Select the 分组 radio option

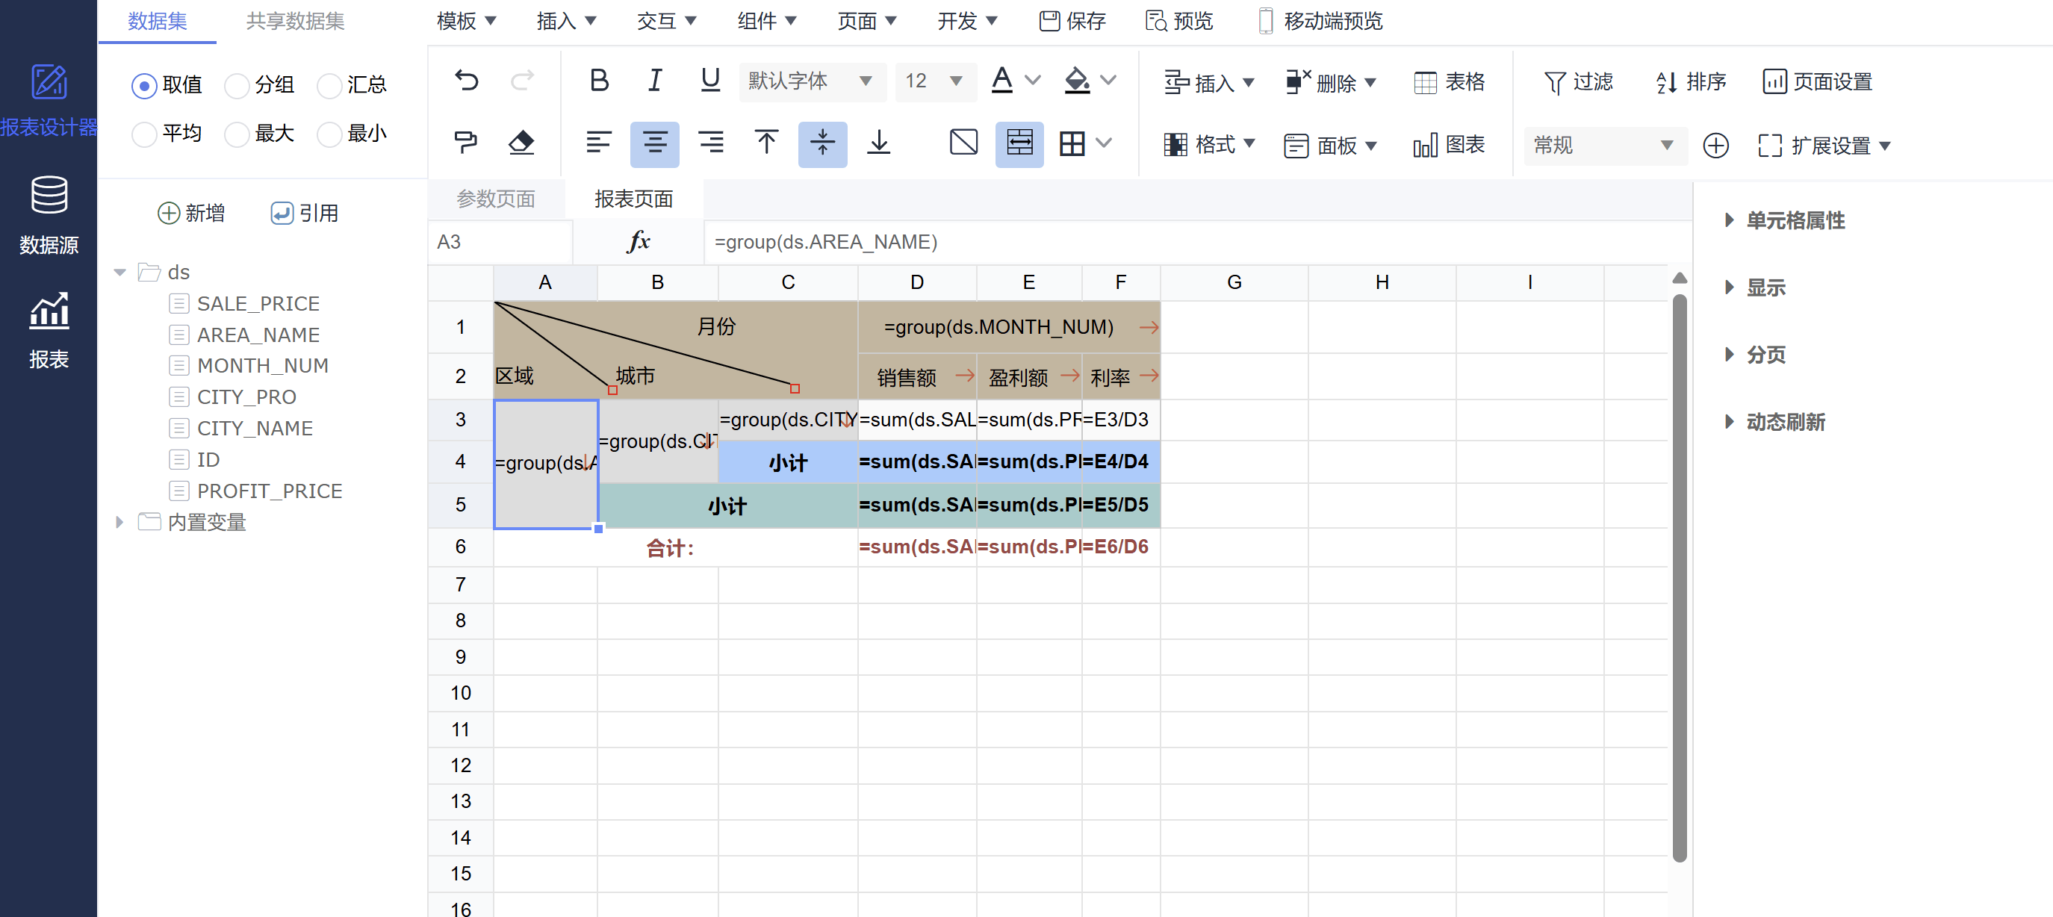click(237, 85)
